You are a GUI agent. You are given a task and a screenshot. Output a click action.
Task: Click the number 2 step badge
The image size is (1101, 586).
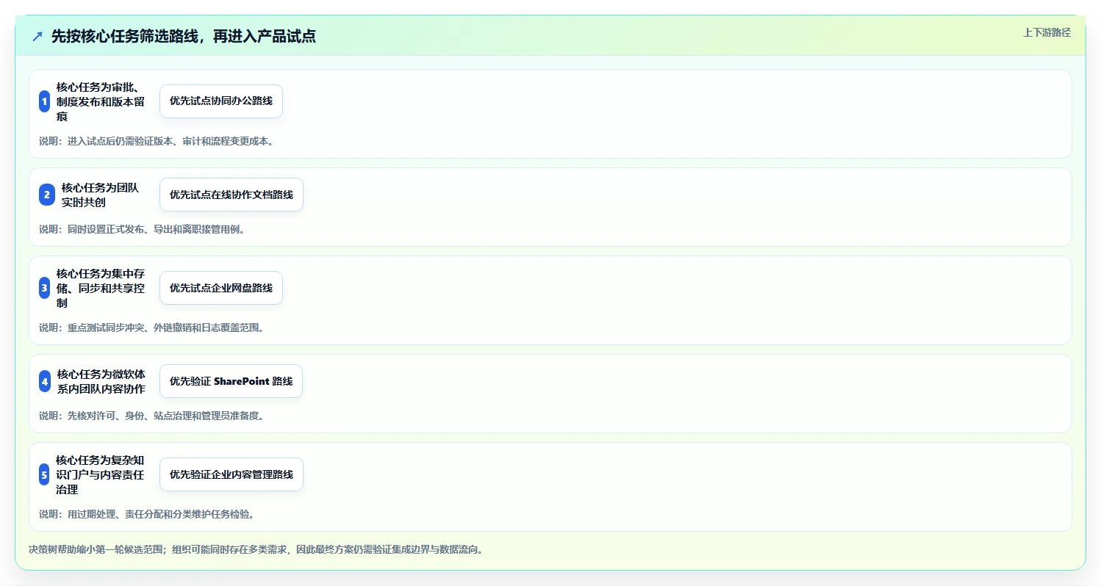tap(47, 195)
